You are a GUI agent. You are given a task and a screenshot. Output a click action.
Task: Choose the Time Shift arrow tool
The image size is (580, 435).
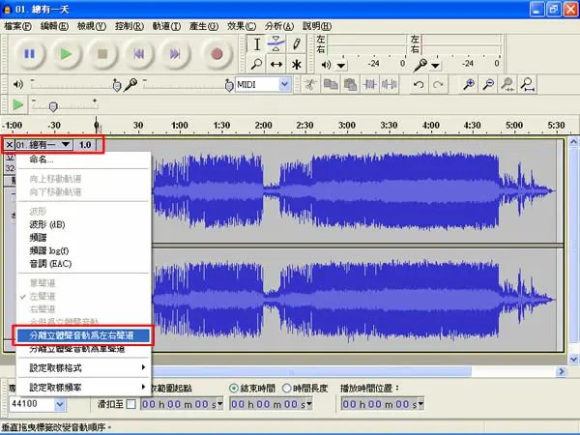(275, 65)
